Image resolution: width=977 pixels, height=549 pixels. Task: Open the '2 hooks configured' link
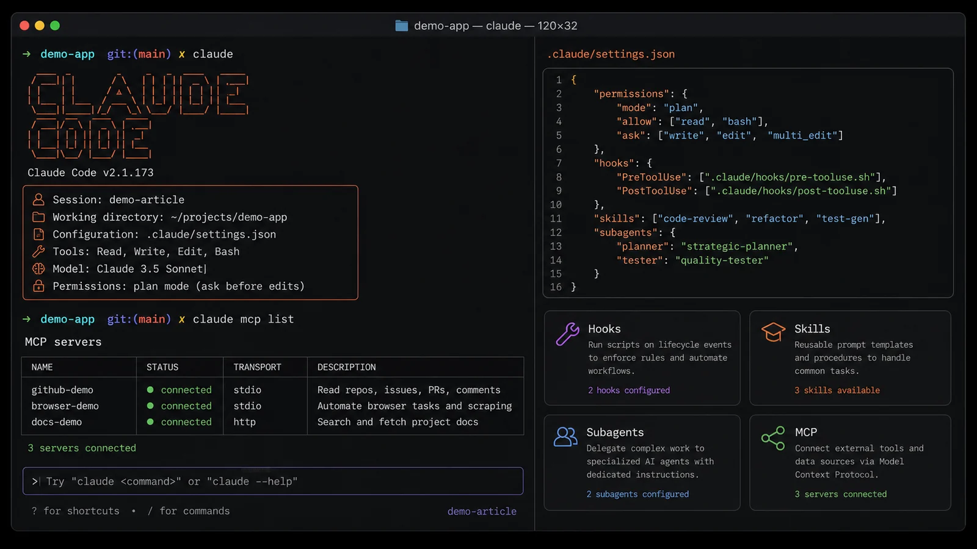(629, 390)
